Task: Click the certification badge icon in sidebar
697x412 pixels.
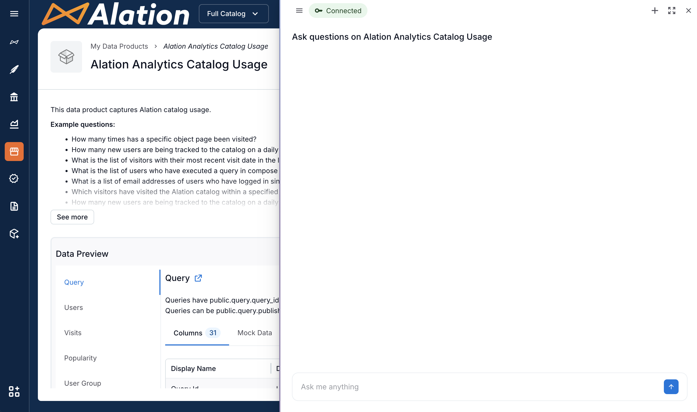Action: tap(14, 179)
